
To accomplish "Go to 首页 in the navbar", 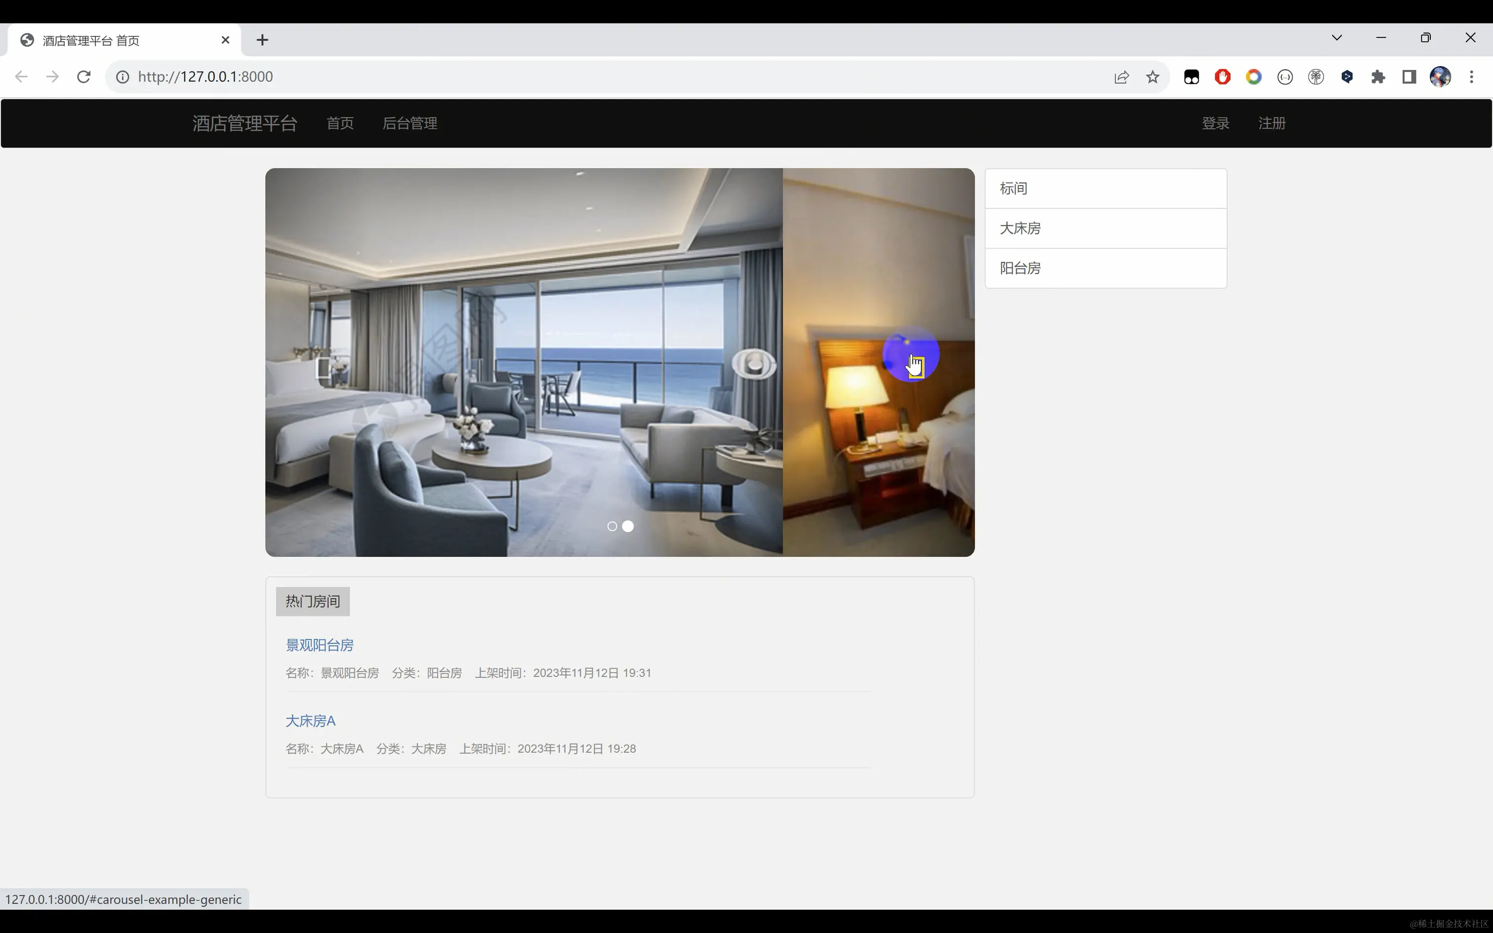I will pos(340,123).
